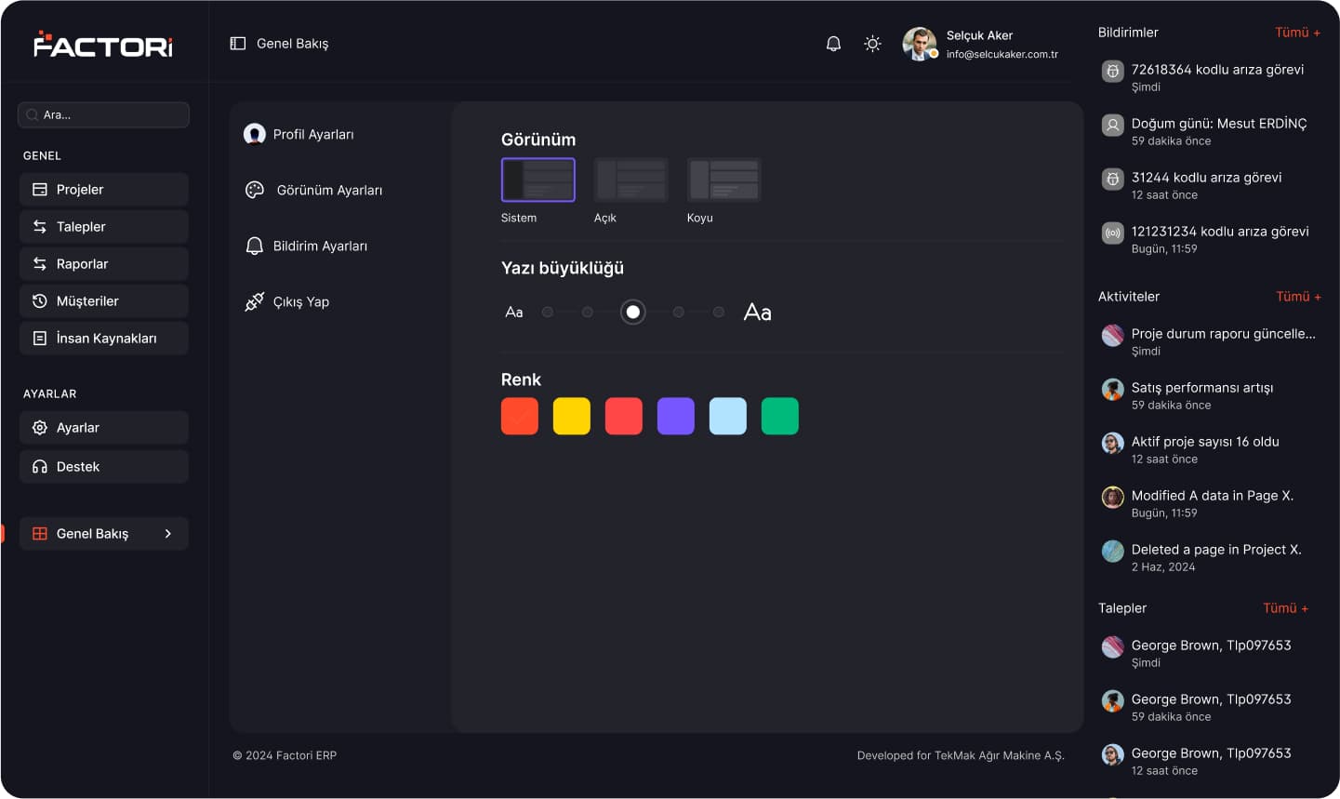Expand all Bildirimler with Tümü +
1340x799 pixels.
pyautogui.click(x=1297, y=33)
